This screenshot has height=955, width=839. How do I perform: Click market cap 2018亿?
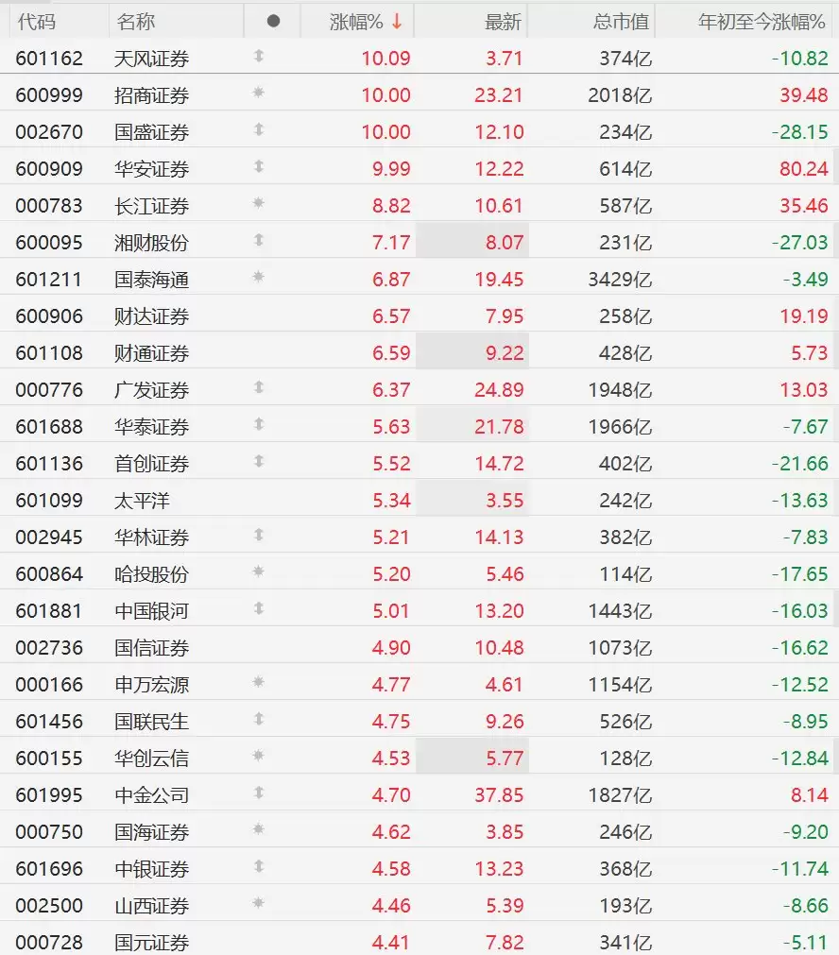click(620, 95)
